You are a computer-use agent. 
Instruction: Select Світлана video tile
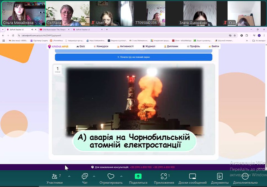coord(68,14)
